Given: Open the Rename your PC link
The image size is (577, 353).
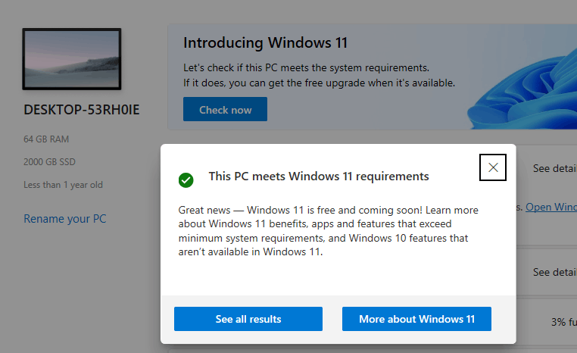Looking at the screenshot, I should (x=65, y=219).
